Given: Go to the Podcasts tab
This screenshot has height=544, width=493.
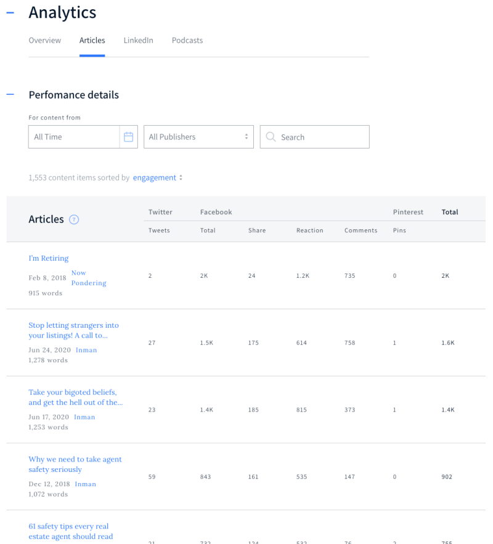Looking at the screenshot, I should (x=187, y=40).
